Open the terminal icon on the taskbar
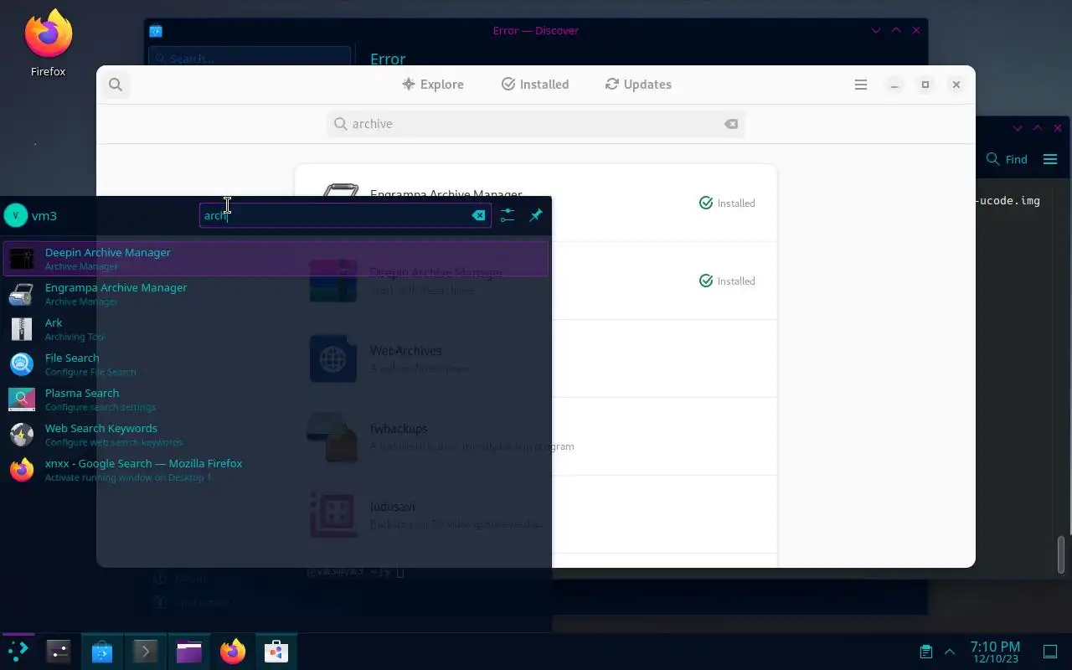The image size is (1072, 670). click(146, 651)
